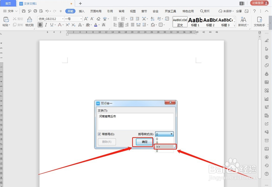Select the {} bracket style option
Screen dimensions: 272x187
coord(164,151)
